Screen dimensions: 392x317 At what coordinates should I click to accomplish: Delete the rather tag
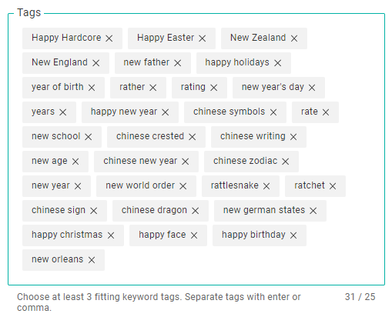[153, 88]
